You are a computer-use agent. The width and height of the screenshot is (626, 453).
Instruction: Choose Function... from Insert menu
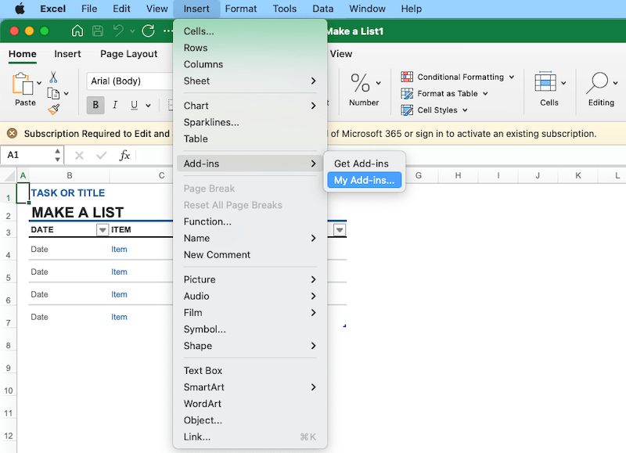[x=250, y=221]
